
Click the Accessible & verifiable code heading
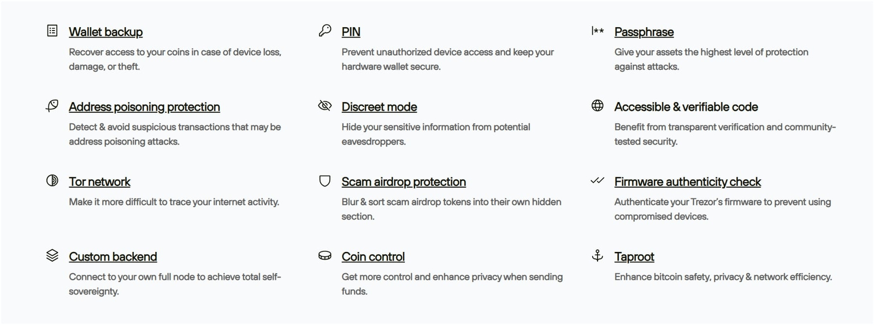686,107
